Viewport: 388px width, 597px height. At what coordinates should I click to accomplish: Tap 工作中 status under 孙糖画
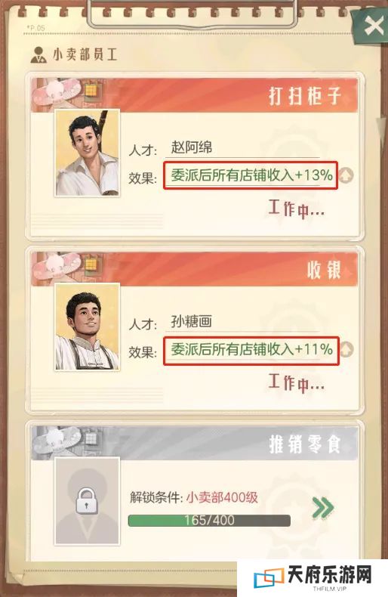[x=297, y=382]
